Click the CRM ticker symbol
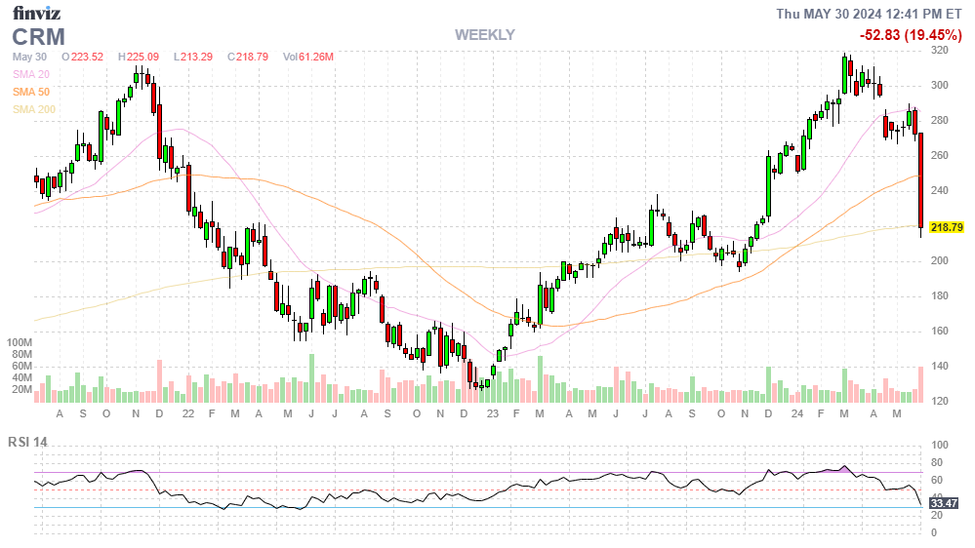Viewport: 975px width, 548px height. pos(39,37)
